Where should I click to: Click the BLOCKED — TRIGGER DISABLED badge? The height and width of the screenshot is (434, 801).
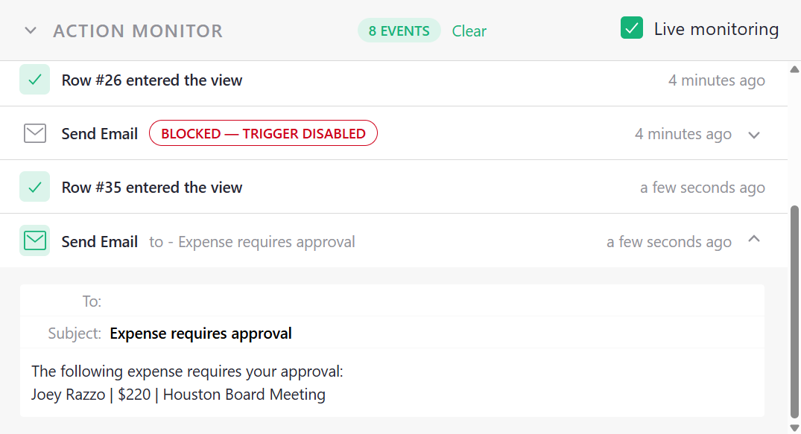point(263,133)
